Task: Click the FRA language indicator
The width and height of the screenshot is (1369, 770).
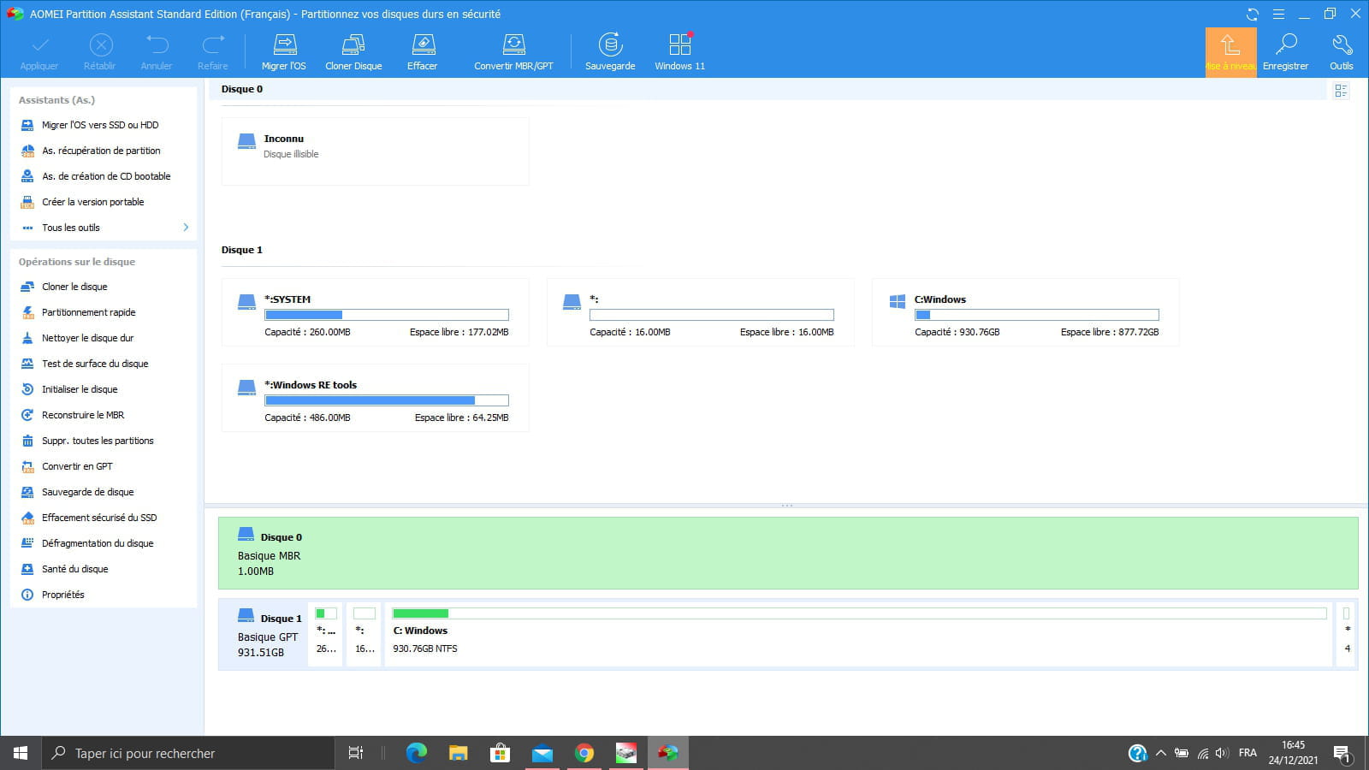Action: point(1248,753)
